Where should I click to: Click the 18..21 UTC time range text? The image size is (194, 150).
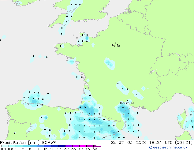click(x=161, y=143)
